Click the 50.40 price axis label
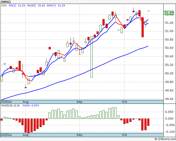The image size is (176, 141). (169, 57)
